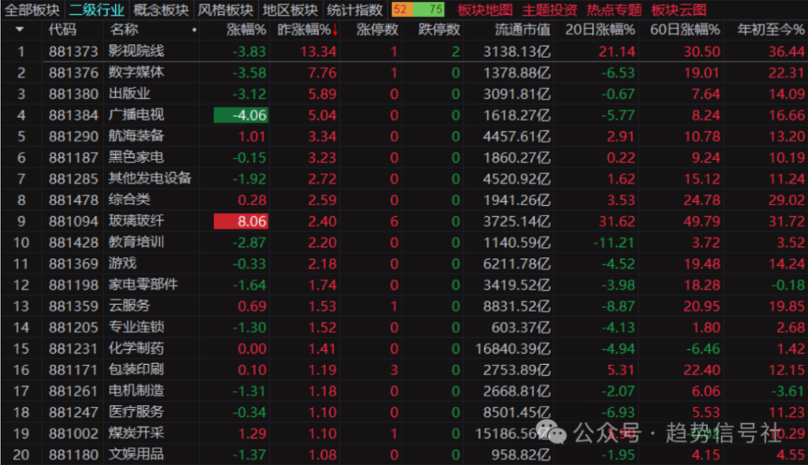Click the orange 52 rising count indicator
The image size is (808, 465).
[x=401, y=10]
